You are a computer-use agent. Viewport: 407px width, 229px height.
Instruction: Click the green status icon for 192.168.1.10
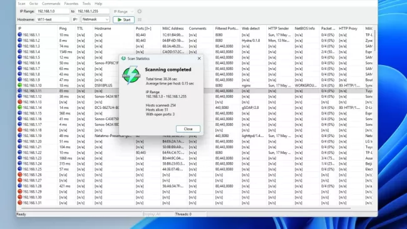tap(20, 85)
